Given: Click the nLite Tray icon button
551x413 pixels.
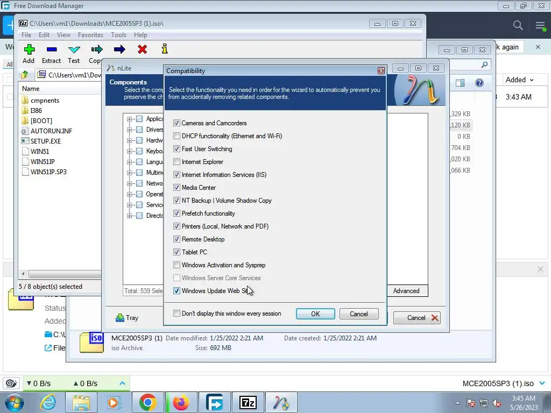Looking at the screenshot, I should point(127,318).
